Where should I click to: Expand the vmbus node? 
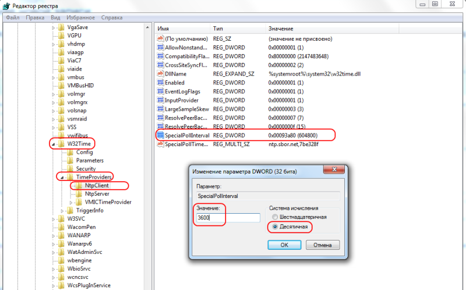tap(54, 77)
